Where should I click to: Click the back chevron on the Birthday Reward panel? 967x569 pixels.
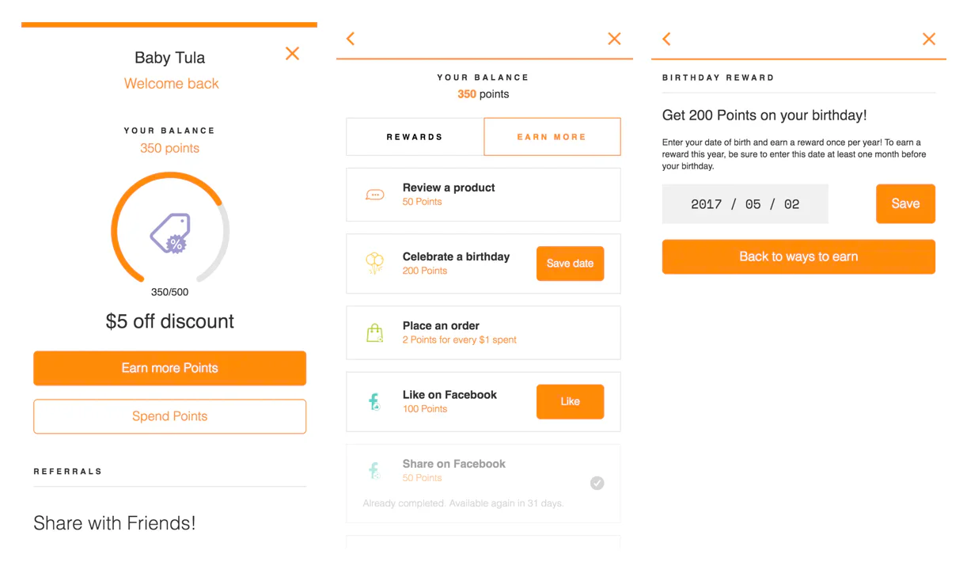coord(666,38)
